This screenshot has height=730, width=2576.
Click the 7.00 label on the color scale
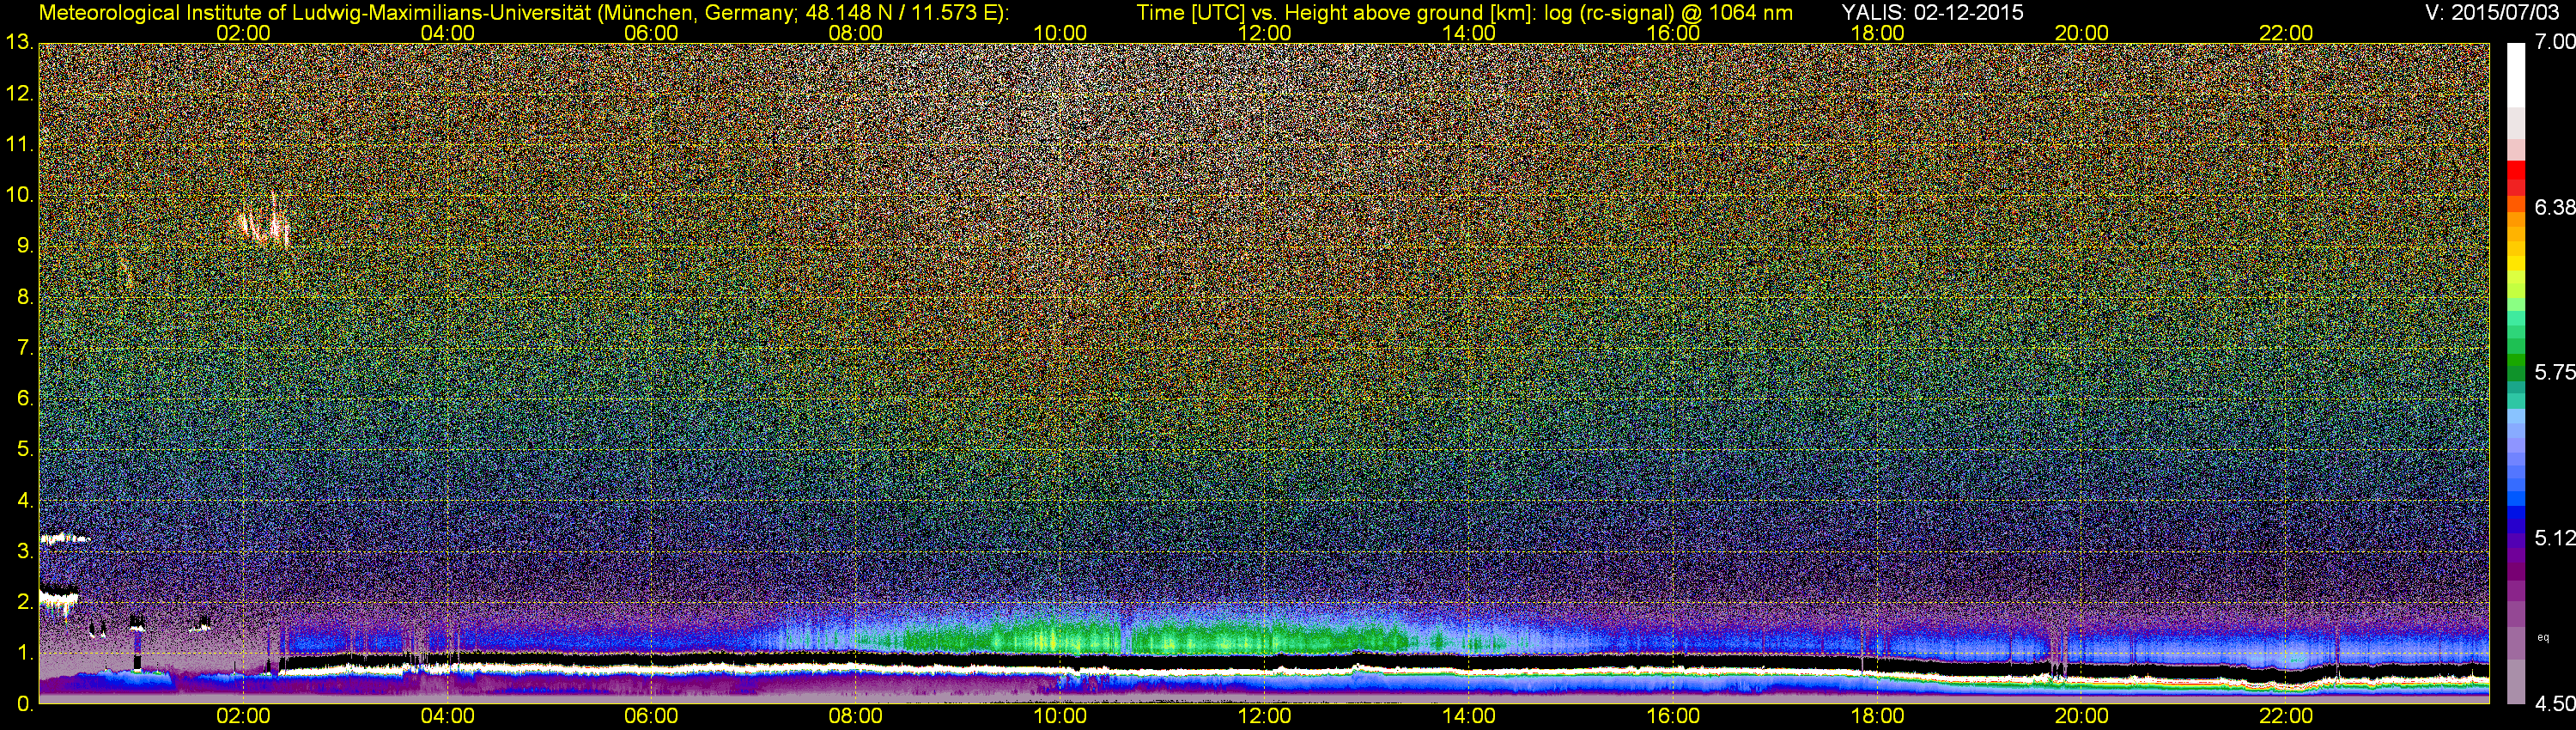click(x=2554, y=42)
